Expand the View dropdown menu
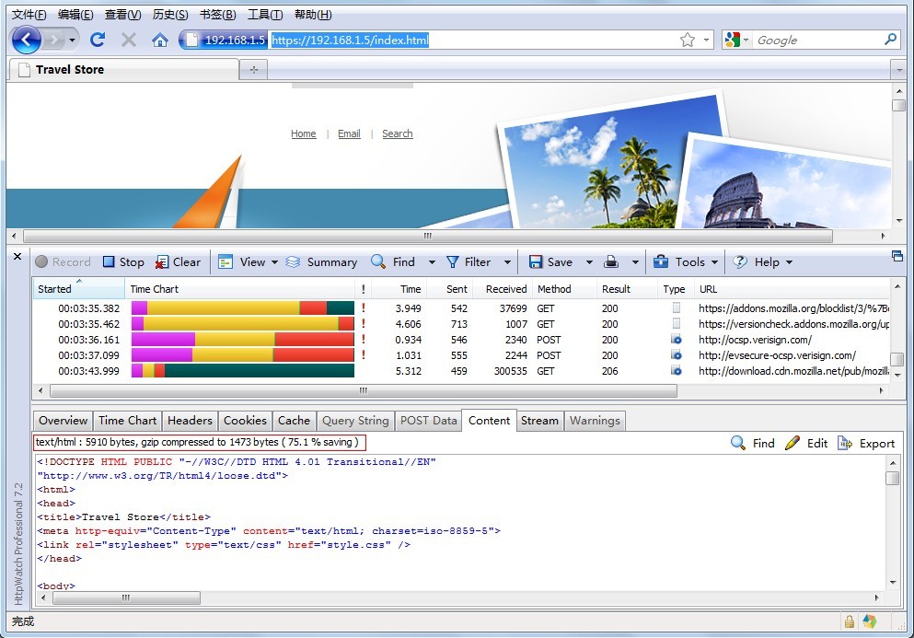Viewport: 914px width, 638px height. coord(274,262)
